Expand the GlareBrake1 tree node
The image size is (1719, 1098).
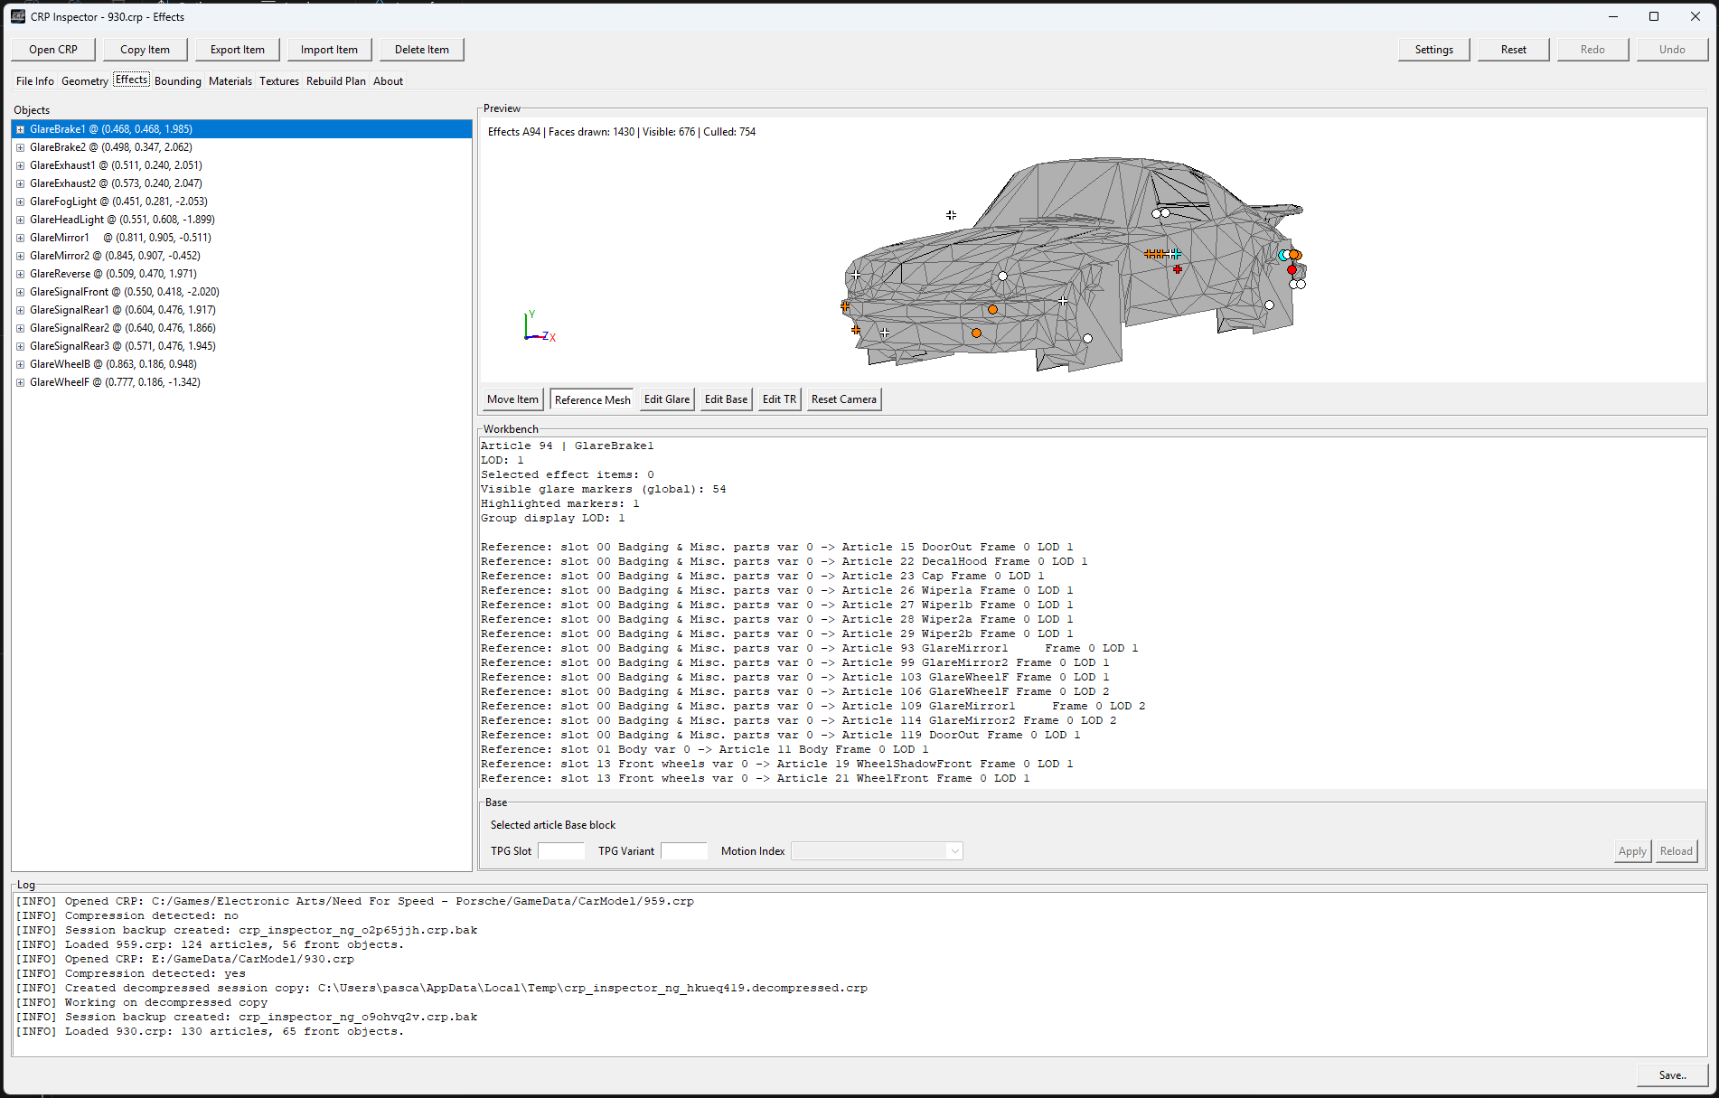(x=20, y=129)
